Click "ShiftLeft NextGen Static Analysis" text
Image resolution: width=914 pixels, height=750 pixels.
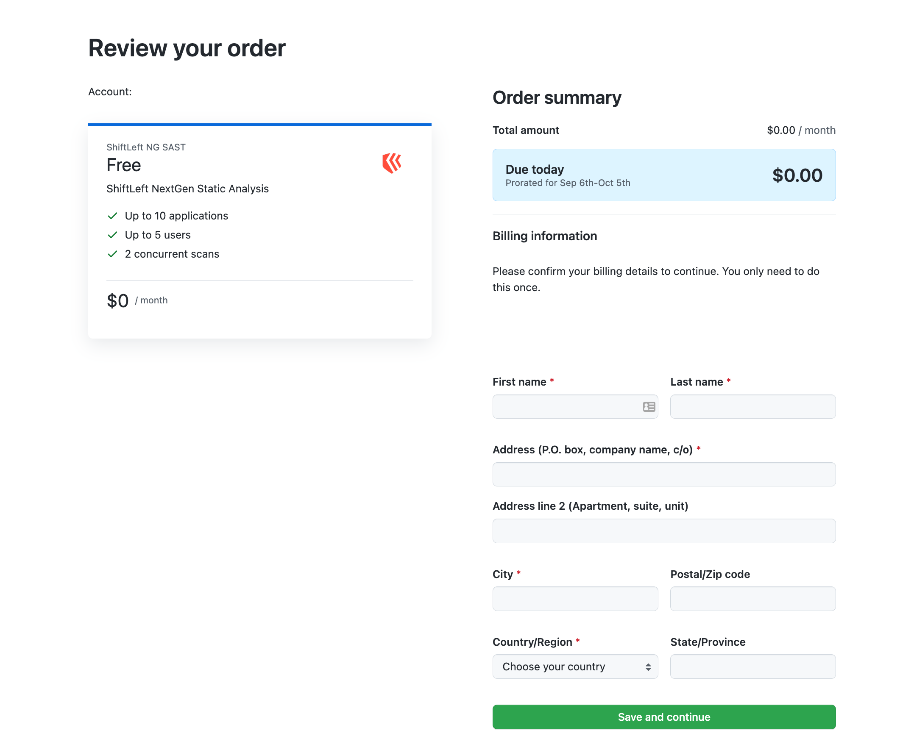pyautogui.click(x=187, y=189)
